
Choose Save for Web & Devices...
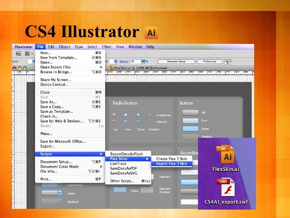point(70,121)
